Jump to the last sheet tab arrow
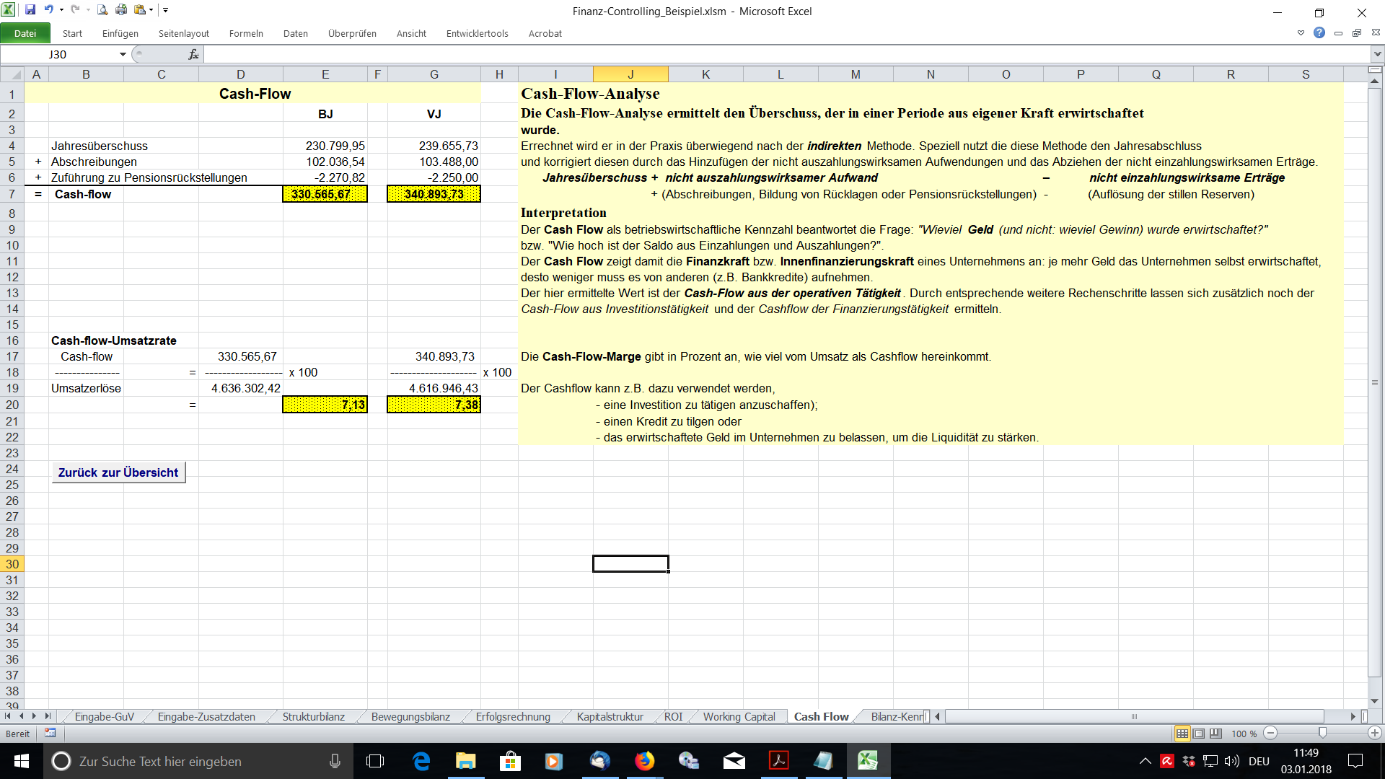 pos(48,716)
